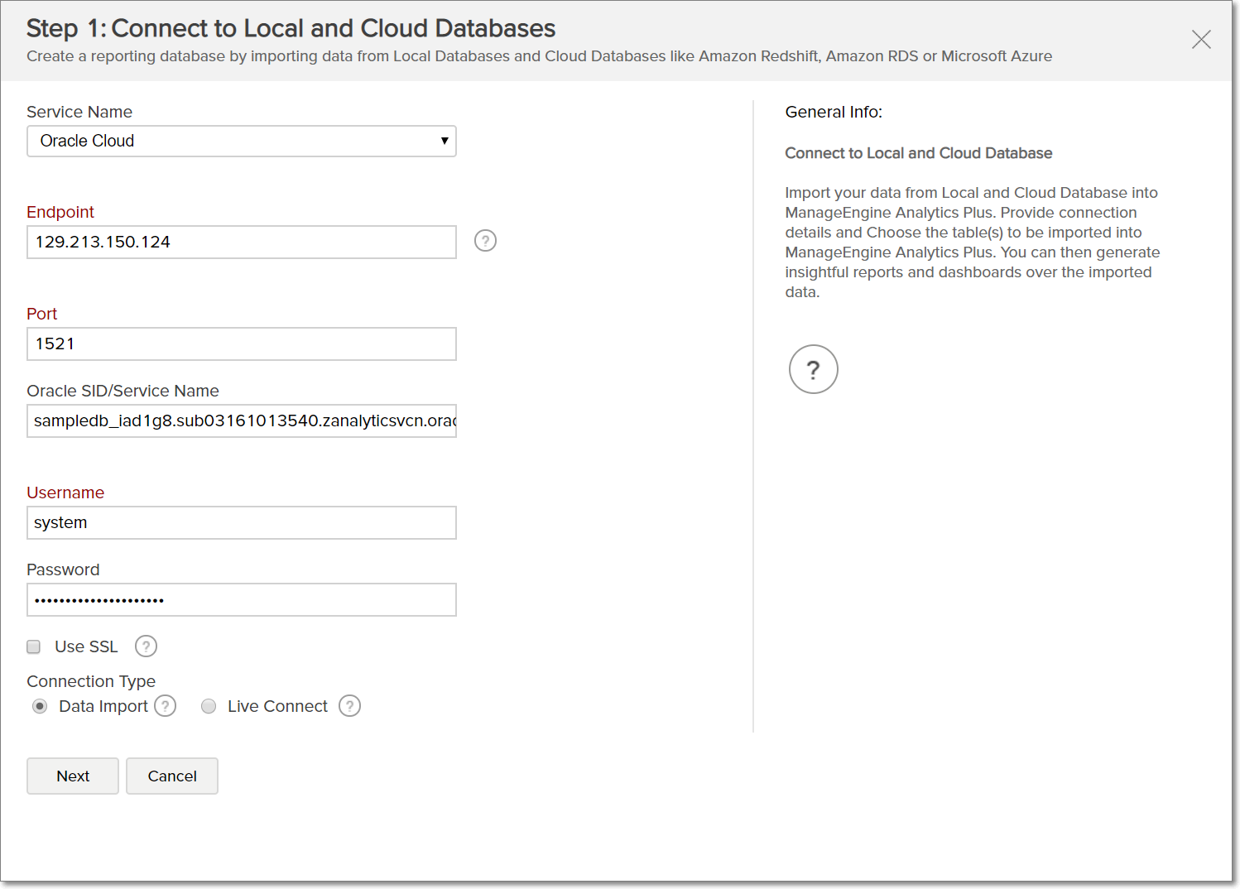Viewport: 1240px width, 889px height.
Task: Click the masked Password field
Action: pyautogui.click(x=241, y=599)
